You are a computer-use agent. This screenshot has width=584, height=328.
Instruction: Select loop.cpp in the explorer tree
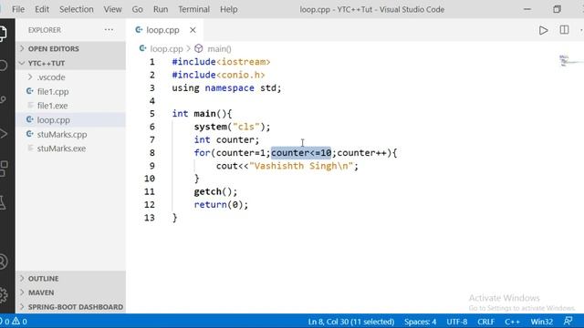(71, 120)
